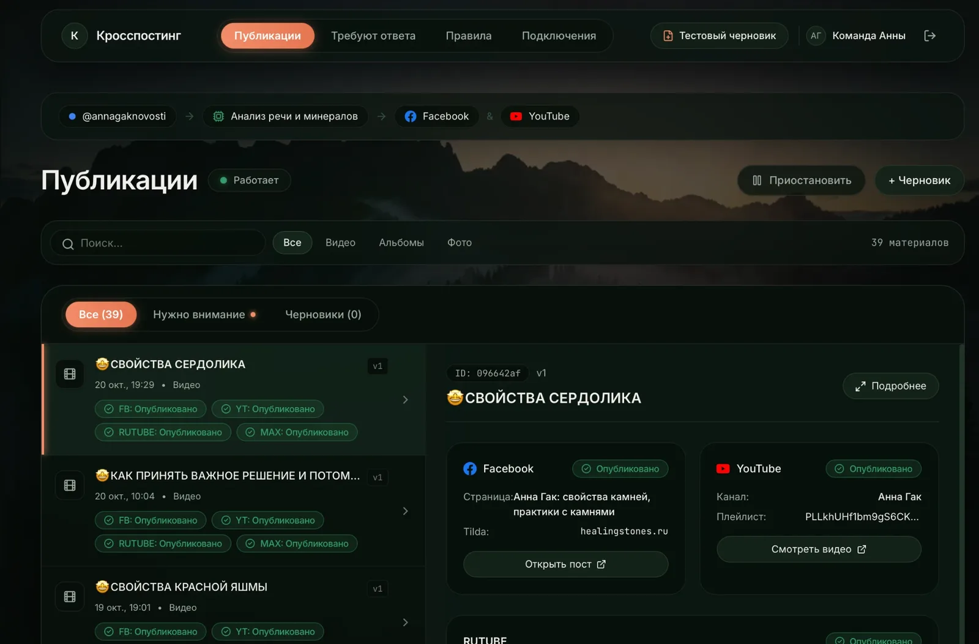
Task: Click the film icon for СВОЙСТВА КРАСНОЙ ЯШМЫ
Action: tap(70, 597)
